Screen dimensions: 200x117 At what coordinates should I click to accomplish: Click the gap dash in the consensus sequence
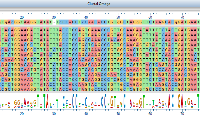[x=54, y=22]
